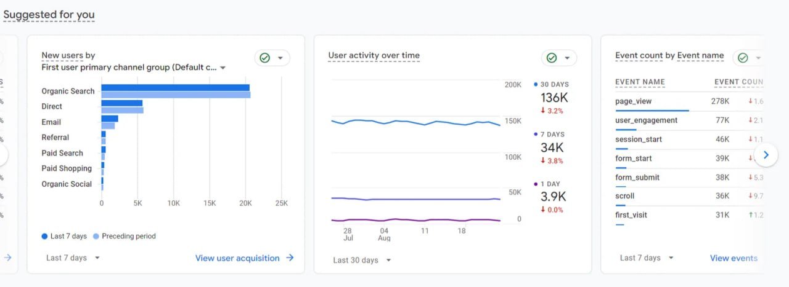Click the 46K session_start count
The image size is (789, 287).
722,139
